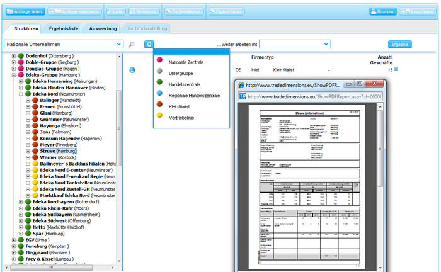The image size is (441, 272).
Task: Click the green circle icon for Edeka Nord
Action: pos(28,93)
